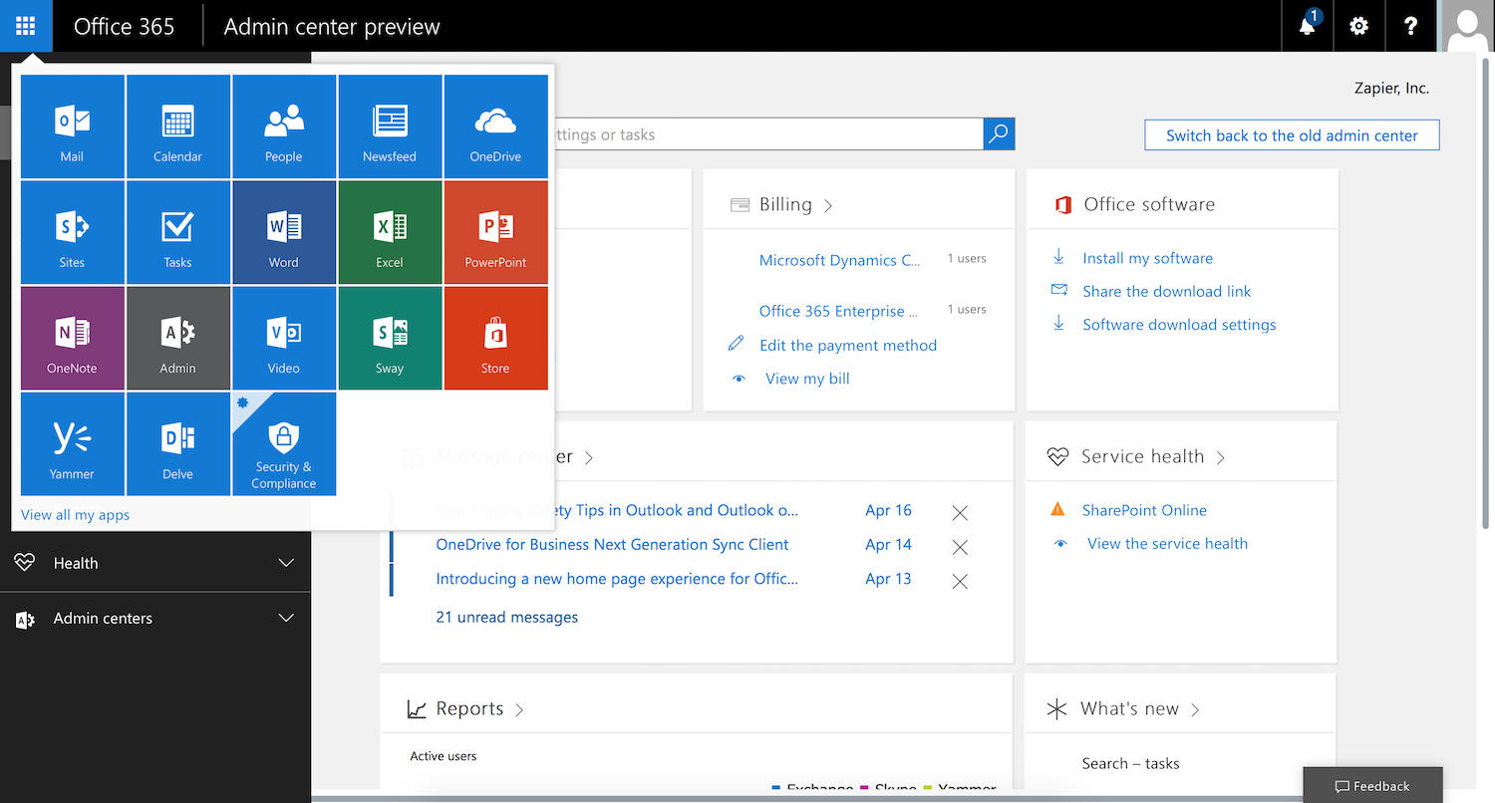Image resolution: width=1495 pixels, height=803 pixels.
Task: Click Share the download link
Action: (1167, 291)
